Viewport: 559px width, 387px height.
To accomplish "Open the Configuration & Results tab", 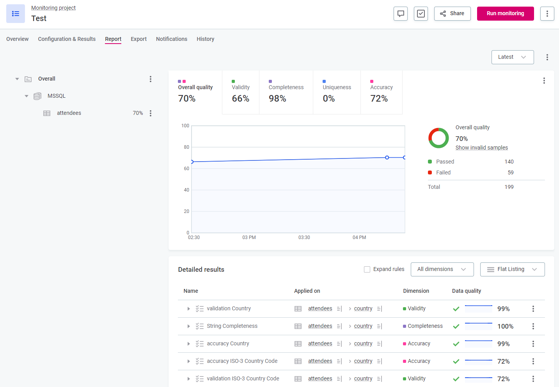I will [67, 39].
